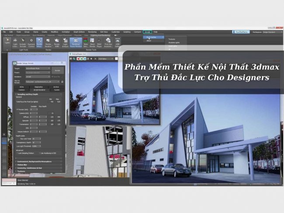Switch to the System tab in Render Setup
This screenshot has height=213, width=284.
(57, 90)
